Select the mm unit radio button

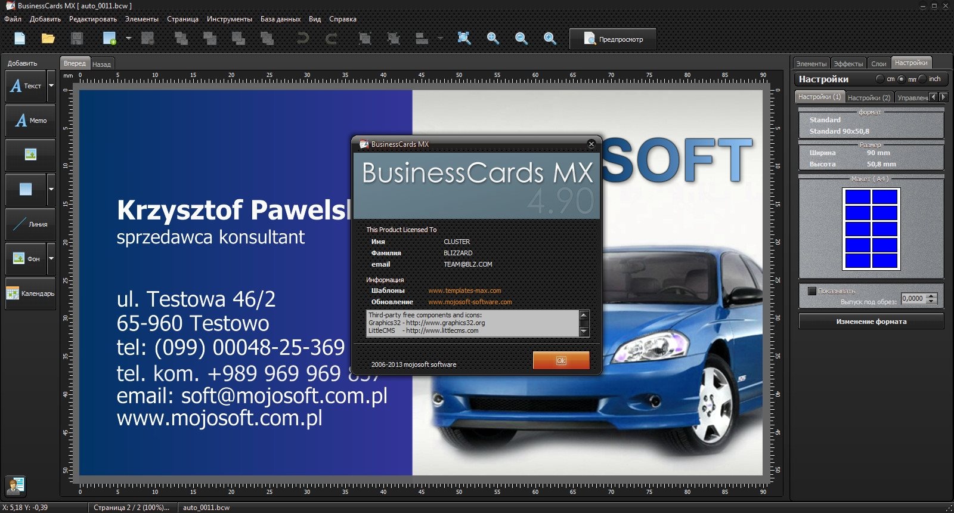(901, 79)
